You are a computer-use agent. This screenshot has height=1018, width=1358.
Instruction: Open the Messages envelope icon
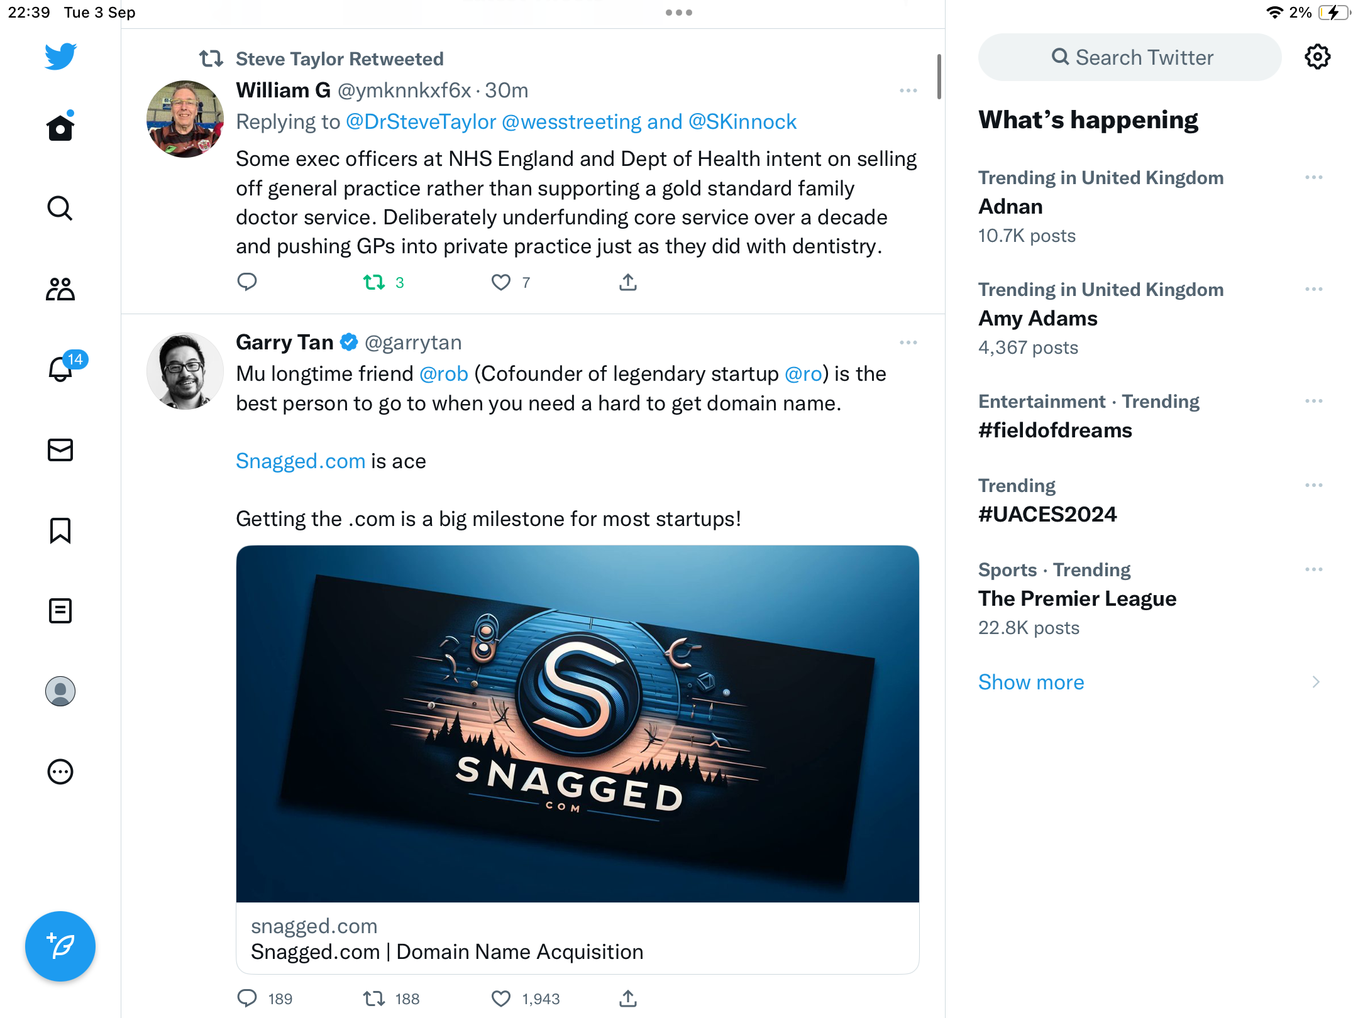[x=60, y=450]
